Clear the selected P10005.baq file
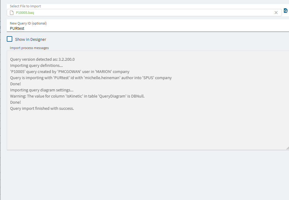This screenshot has height=200, width=289. point(276,13)
